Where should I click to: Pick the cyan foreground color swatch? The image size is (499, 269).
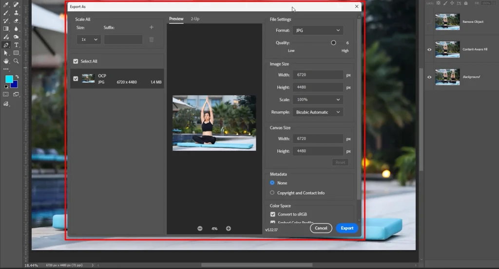coord(9,79)
